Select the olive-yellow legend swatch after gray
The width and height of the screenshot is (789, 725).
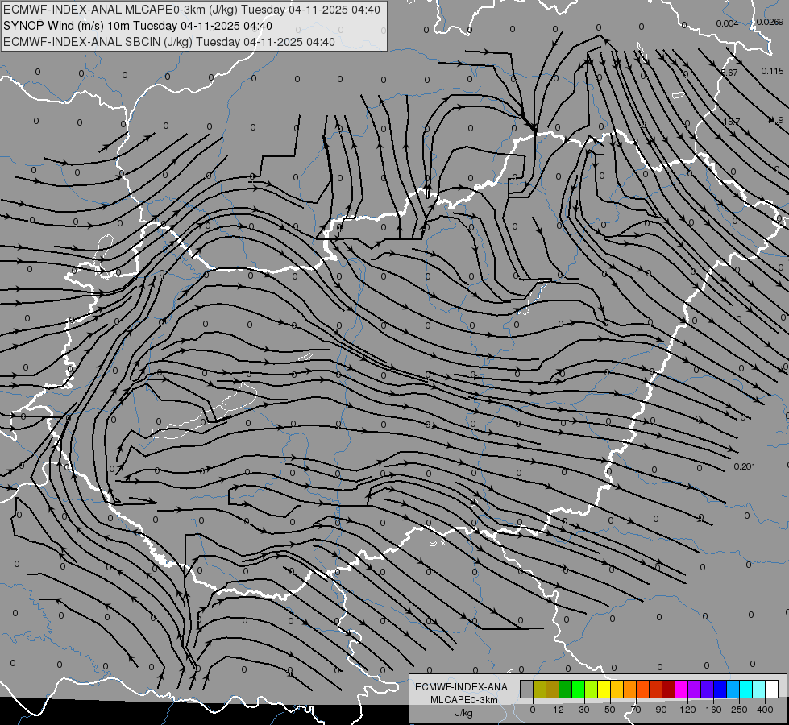tap(540, 690)
